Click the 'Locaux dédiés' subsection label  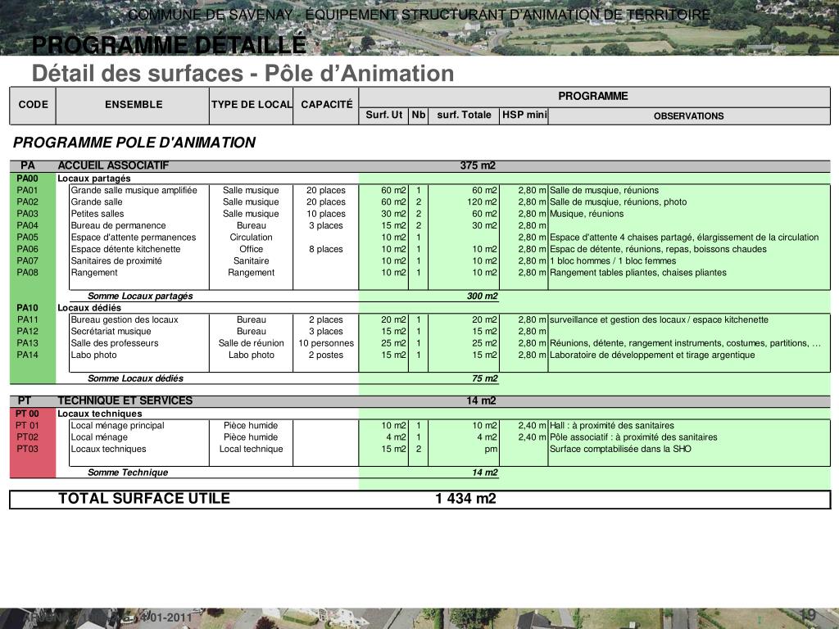click(x=89, y=308)
